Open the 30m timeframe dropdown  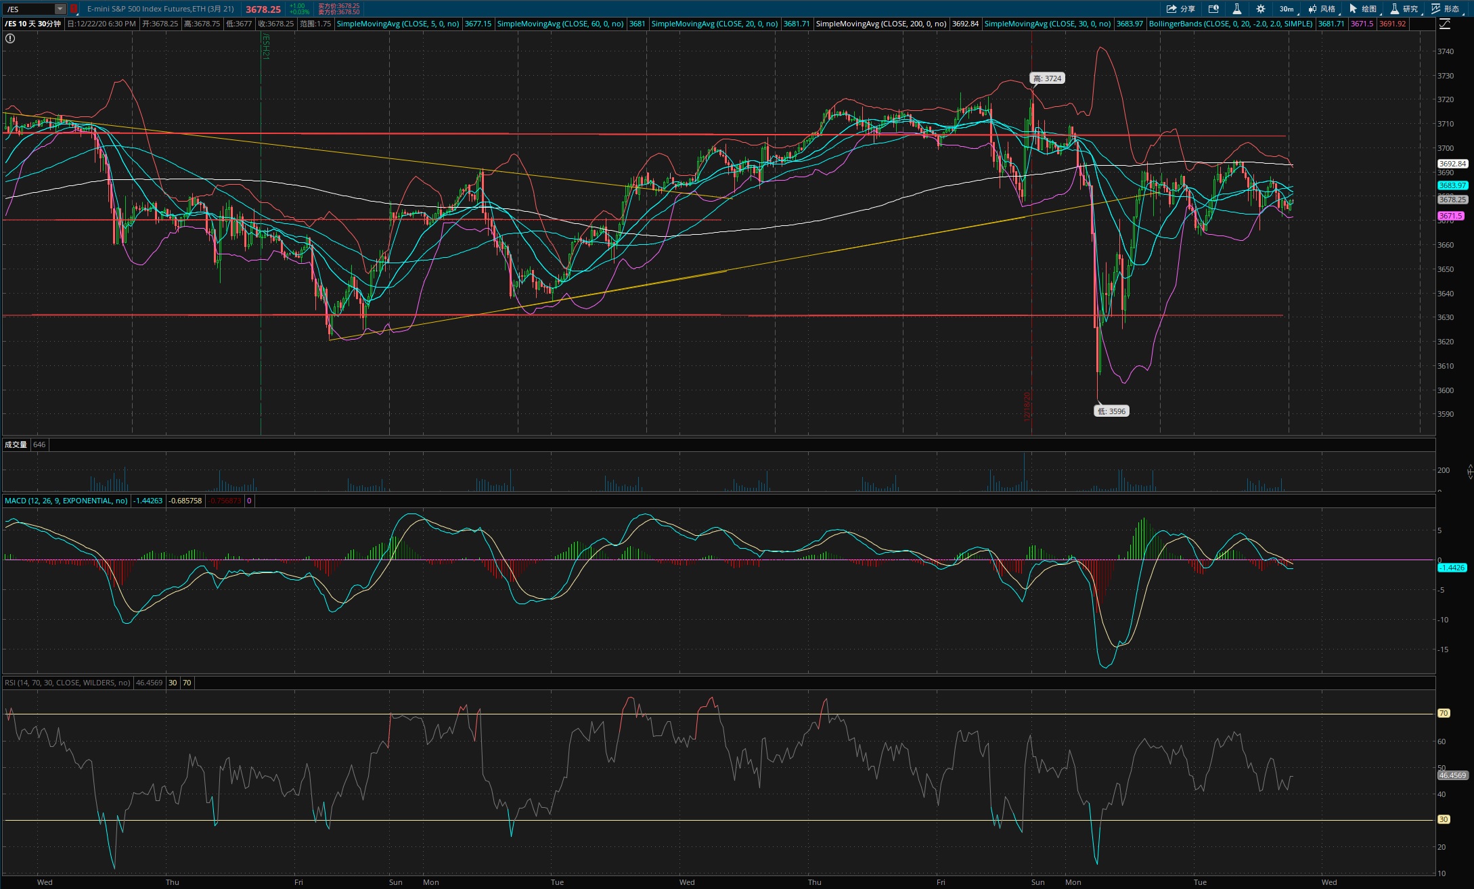tap(1287, 9)
